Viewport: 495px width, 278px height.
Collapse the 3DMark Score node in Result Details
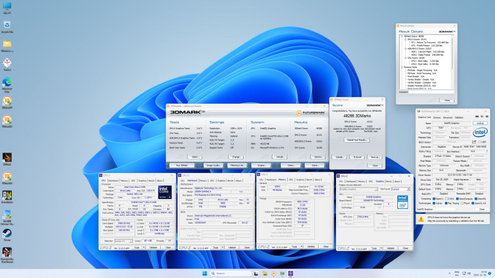(x=402, y=36)
